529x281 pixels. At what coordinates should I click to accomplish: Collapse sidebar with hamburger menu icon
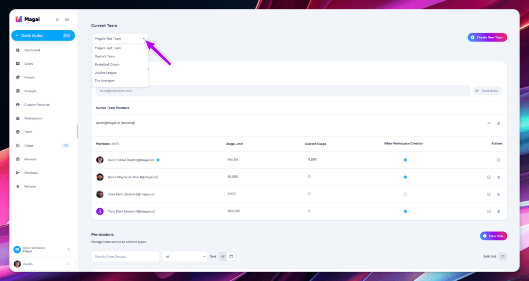67,19
